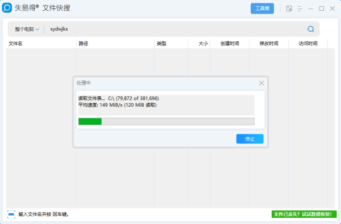Open the title bar menu lines icon
This screenshot has height=224, width=341.
point(300,9)
